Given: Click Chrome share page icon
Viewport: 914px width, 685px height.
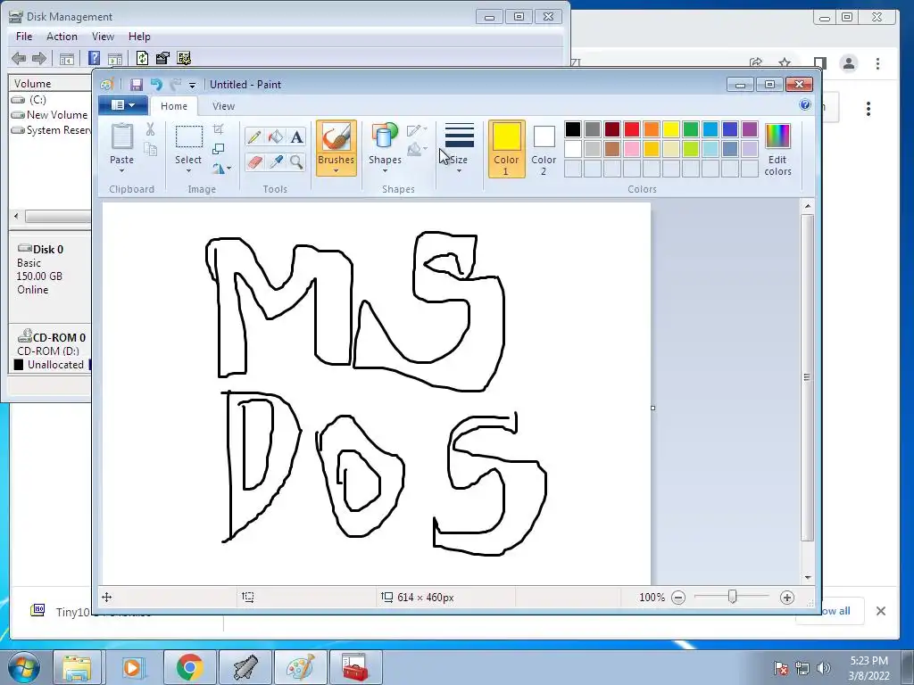Looking at the screenshot, I should pyautogui.click(x=756, y=63).
